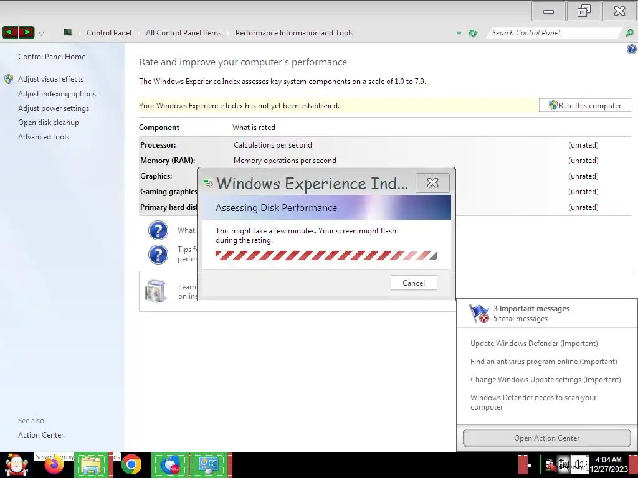Screen dimensions: 638x478
Task: Click the Processor: row label
Action: pyautogui.click(x=158, y=144)
